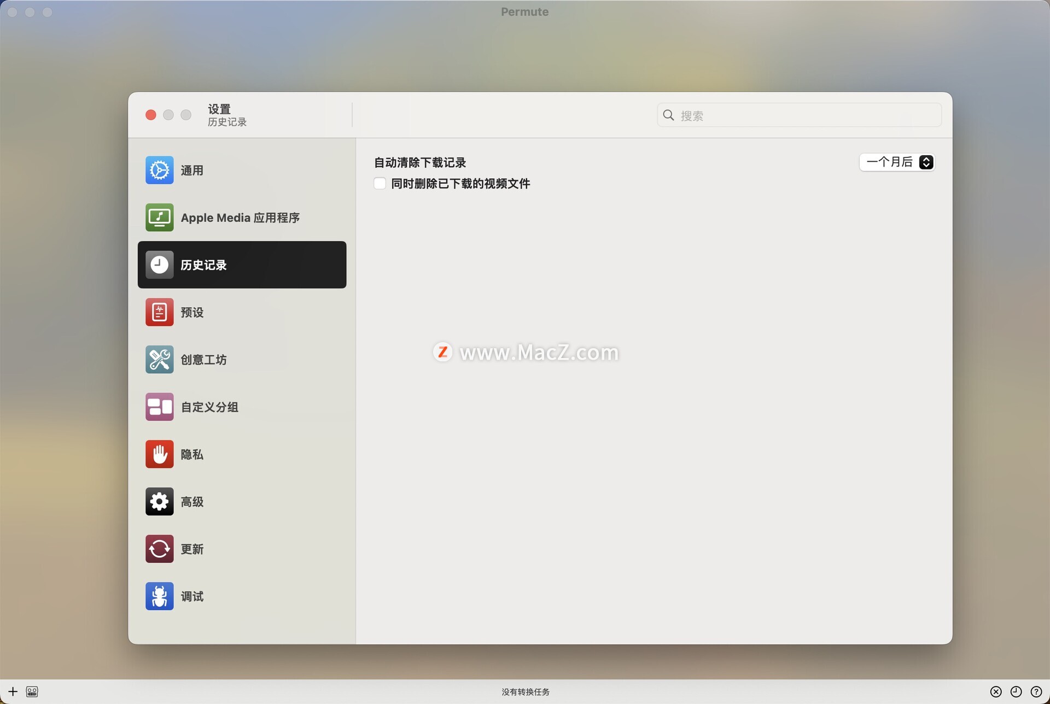Screen dimensions: 1050x704
Task: Click the 自动清除下载记录 label
Action: (x=419, y=162)
